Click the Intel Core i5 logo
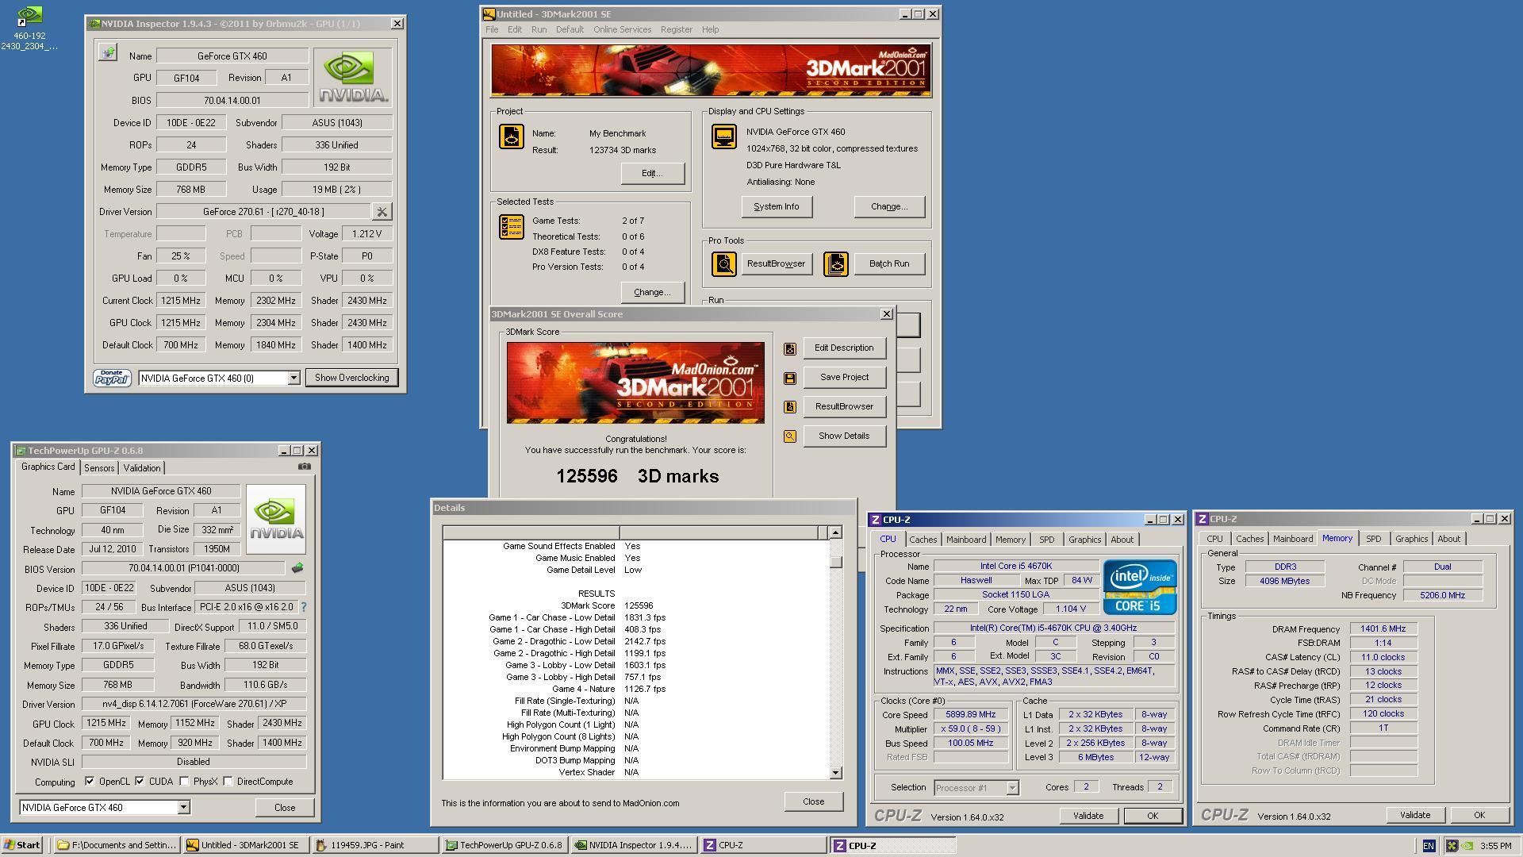Image resolution: width=1523 pixels, height=857 pixels. 1139,587
